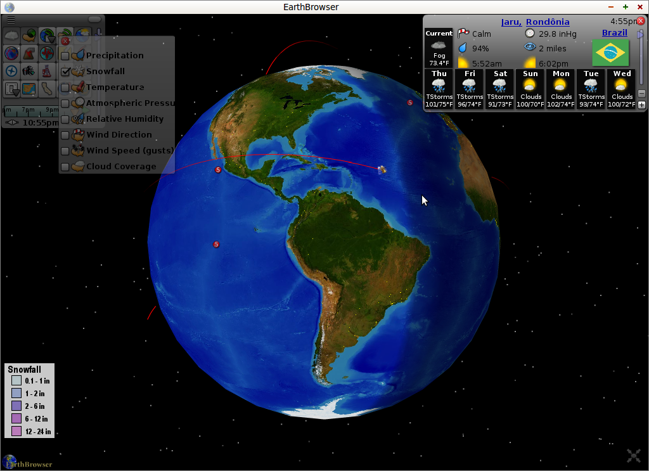Click the Atmospheric Pressure gauge icon

[78, 103]
